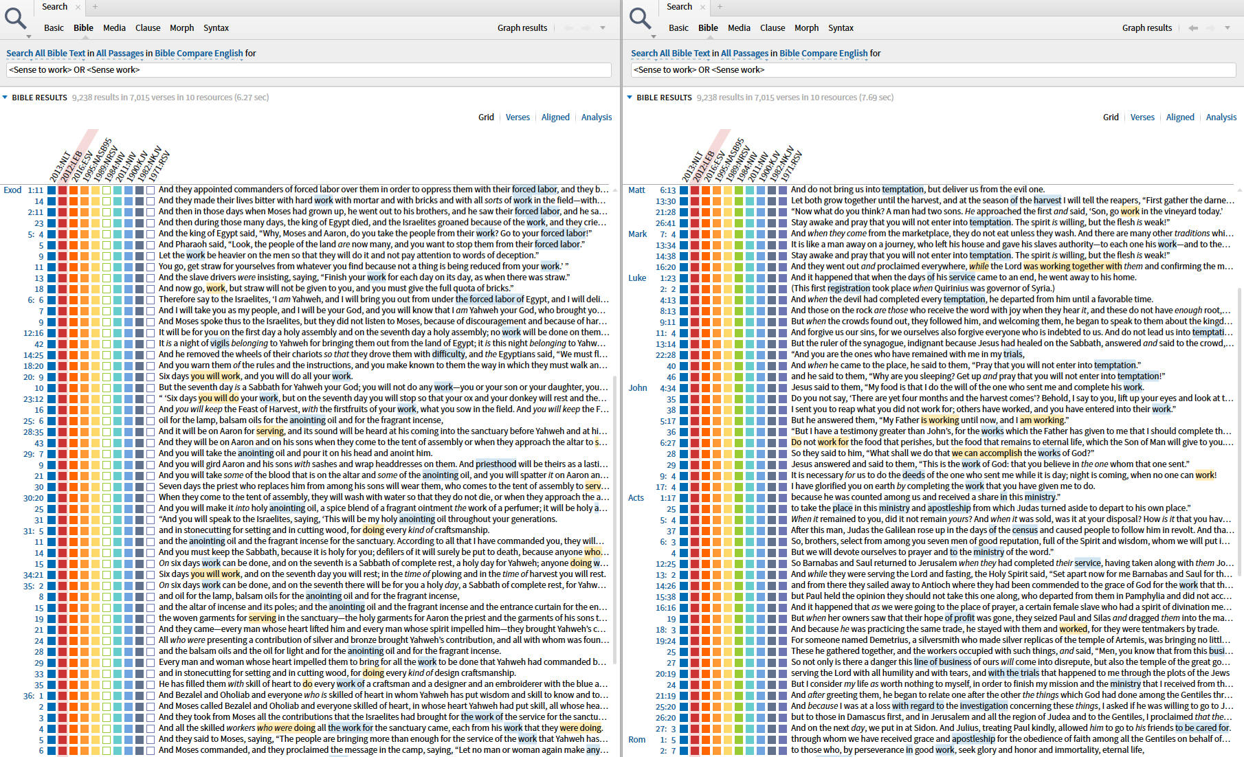Show Aligned view in left panel
Screen dimensions: 1244x757
click(555, 117)
